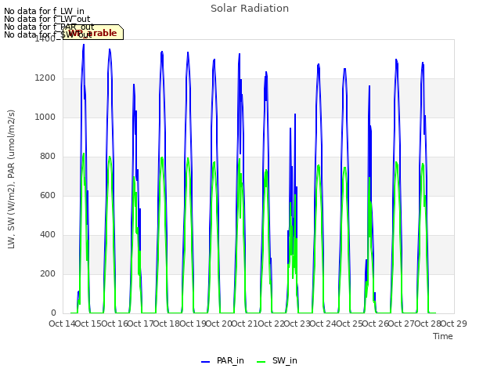
Task: Click the SW_in legend entry
Action: coord(277,360)
